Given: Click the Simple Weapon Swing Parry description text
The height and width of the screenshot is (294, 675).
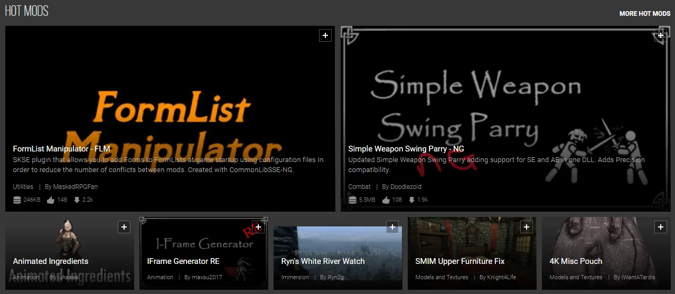Looking at the screenshot, I should click(x=496, y=165).
